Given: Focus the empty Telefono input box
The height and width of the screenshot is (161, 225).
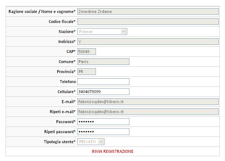Looking at the screenshot, I should (x=103, y=82).
